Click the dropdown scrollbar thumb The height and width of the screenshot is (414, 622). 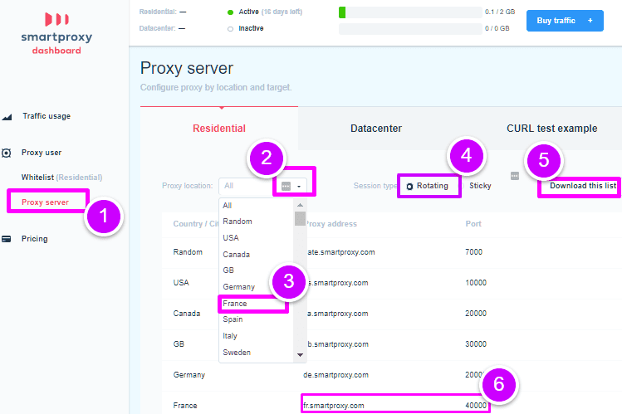click(x=300, y=218)
